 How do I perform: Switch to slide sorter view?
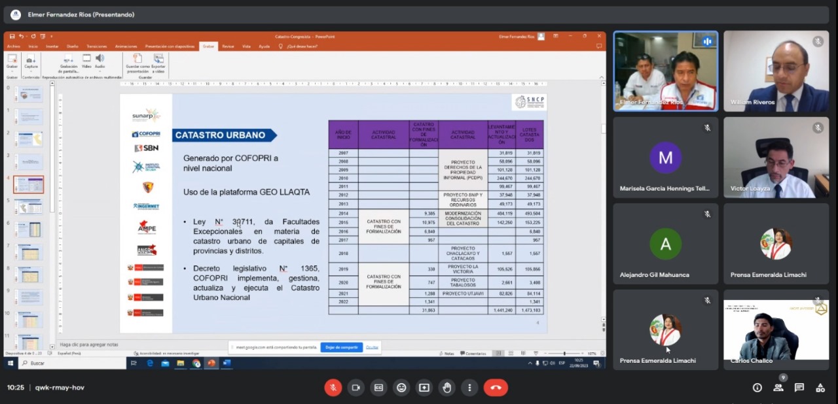(509, 354)
